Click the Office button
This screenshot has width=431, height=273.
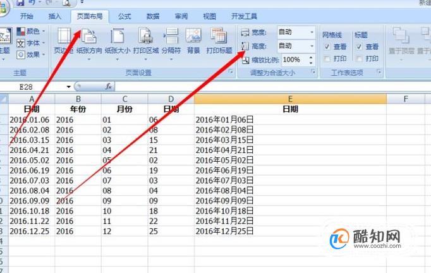coord(3,9)
